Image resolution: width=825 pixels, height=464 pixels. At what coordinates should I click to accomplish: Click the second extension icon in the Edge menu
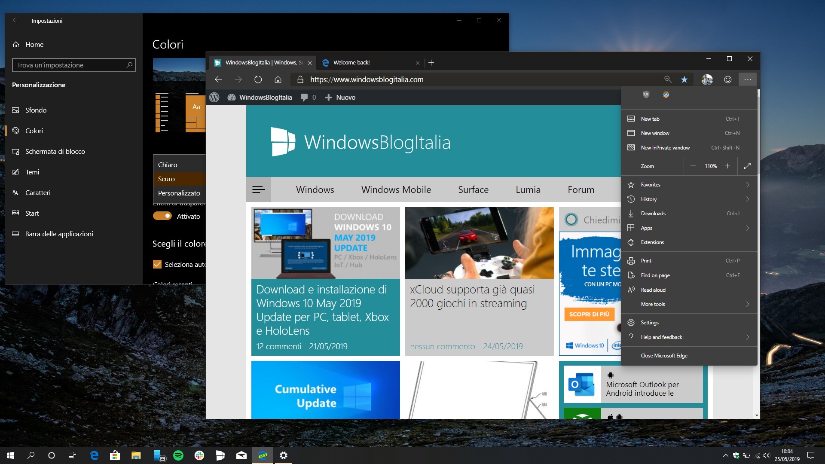pyautogui.click(x=666, y=95)
